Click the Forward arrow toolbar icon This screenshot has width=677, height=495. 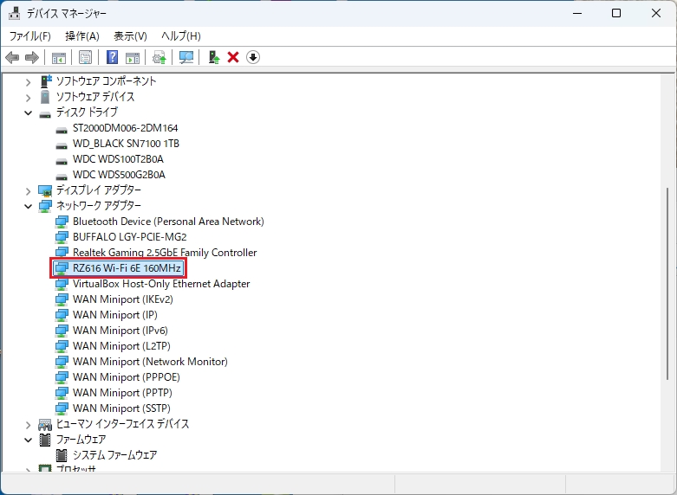[32, 57]
